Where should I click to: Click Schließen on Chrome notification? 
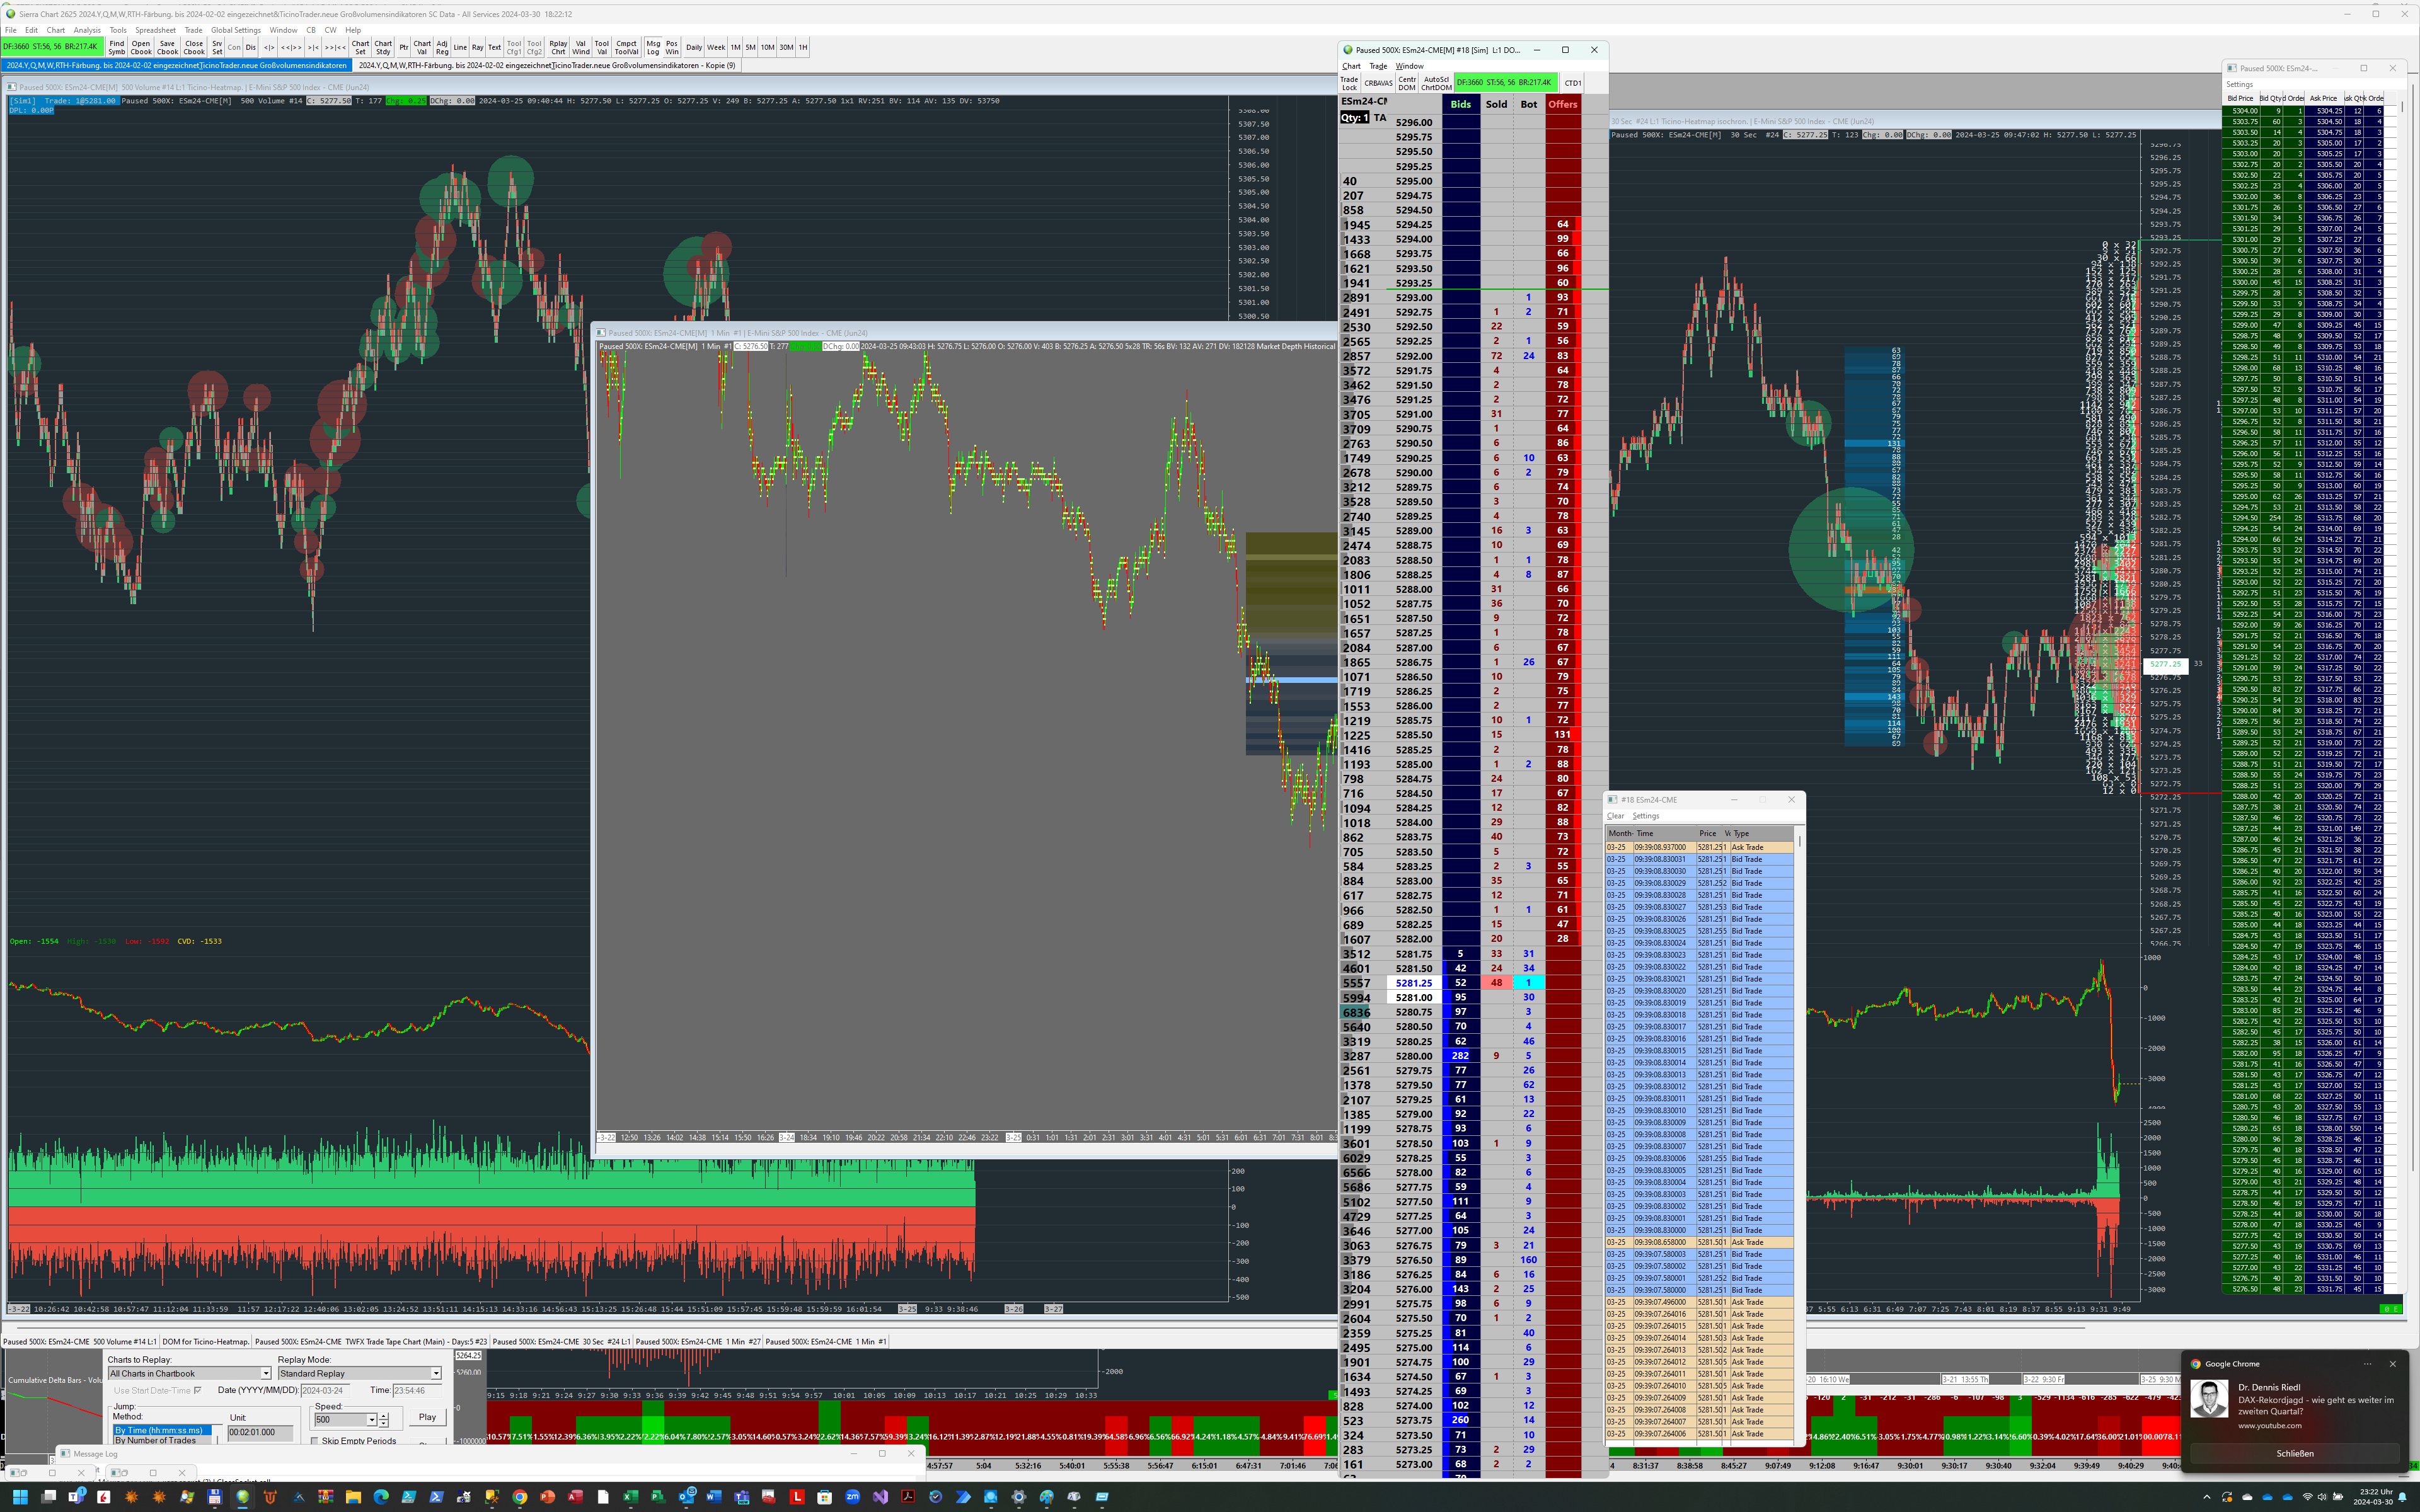[2294, 1453]
